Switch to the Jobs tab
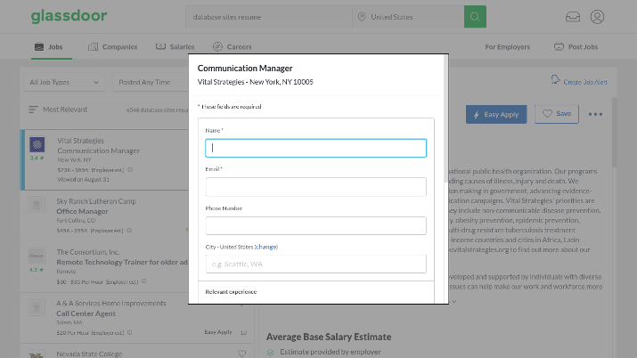This screenshot has width=637, height=358. point(51,46)
